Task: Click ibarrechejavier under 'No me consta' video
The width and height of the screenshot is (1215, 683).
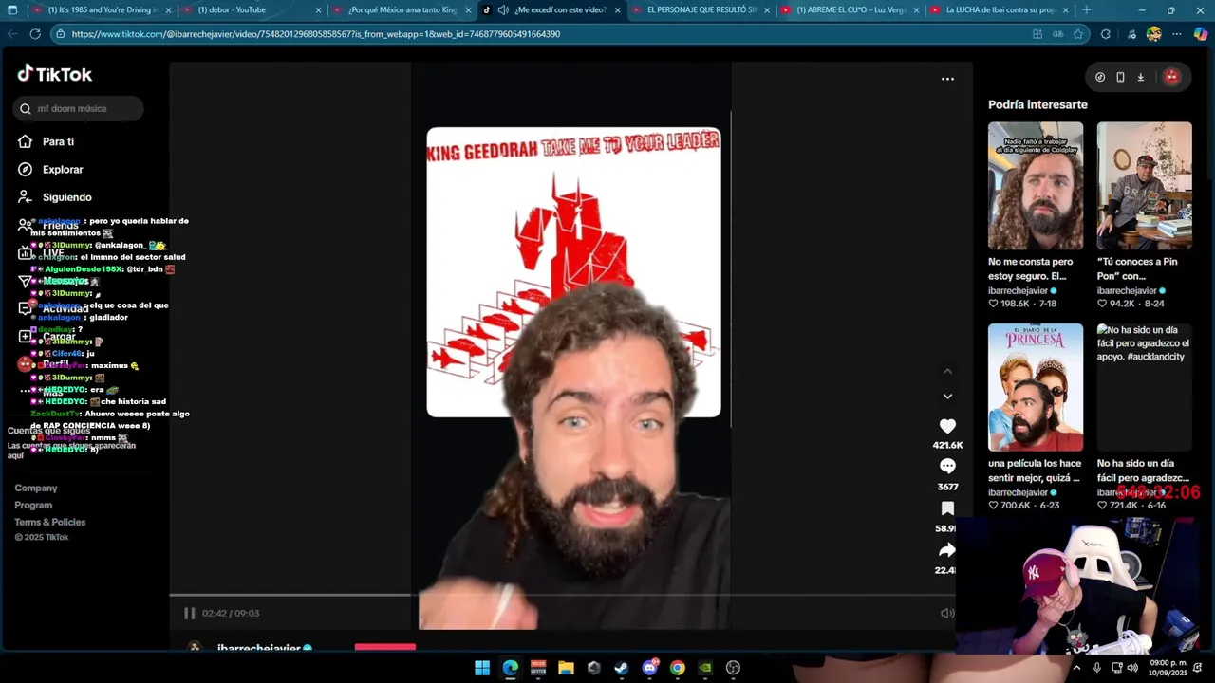Action: point(1018,291)
